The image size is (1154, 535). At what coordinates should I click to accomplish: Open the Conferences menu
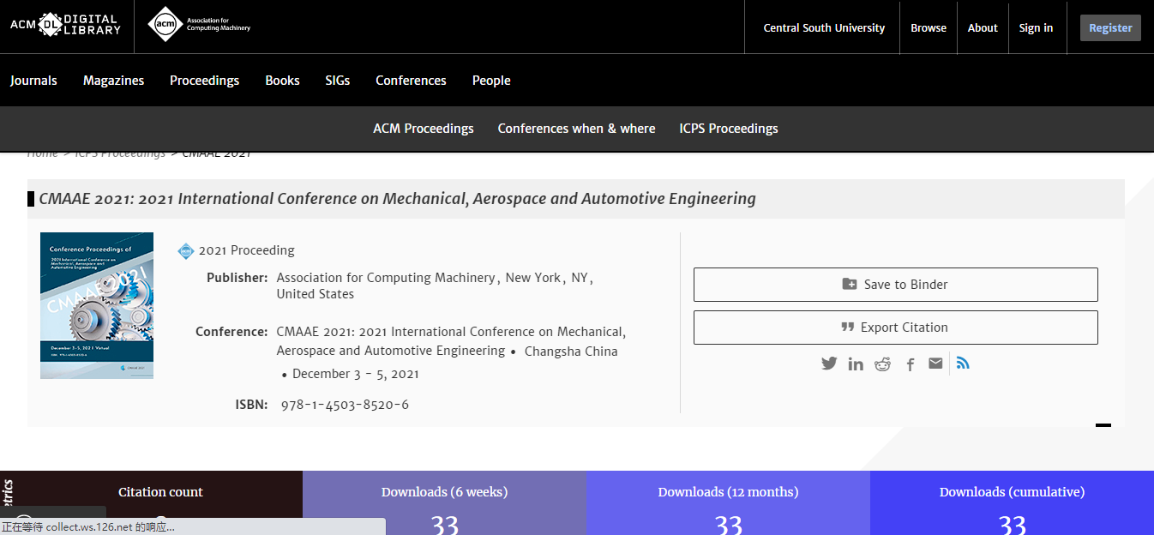(x=411, y=81)
